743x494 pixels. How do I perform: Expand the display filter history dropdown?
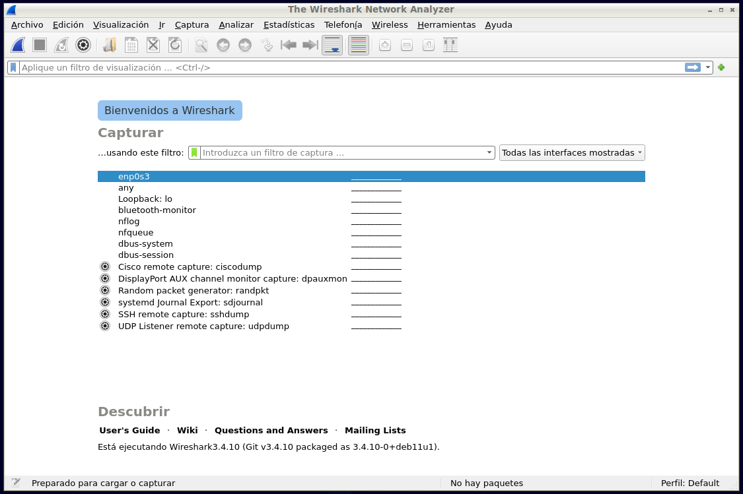point(708,67)
